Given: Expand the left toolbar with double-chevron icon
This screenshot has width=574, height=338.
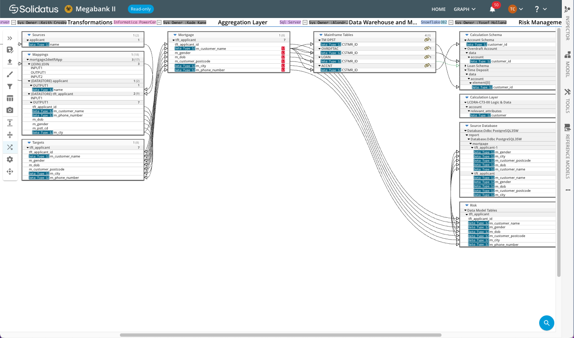Looking at the screenshot, I should [x=10, y=38].
